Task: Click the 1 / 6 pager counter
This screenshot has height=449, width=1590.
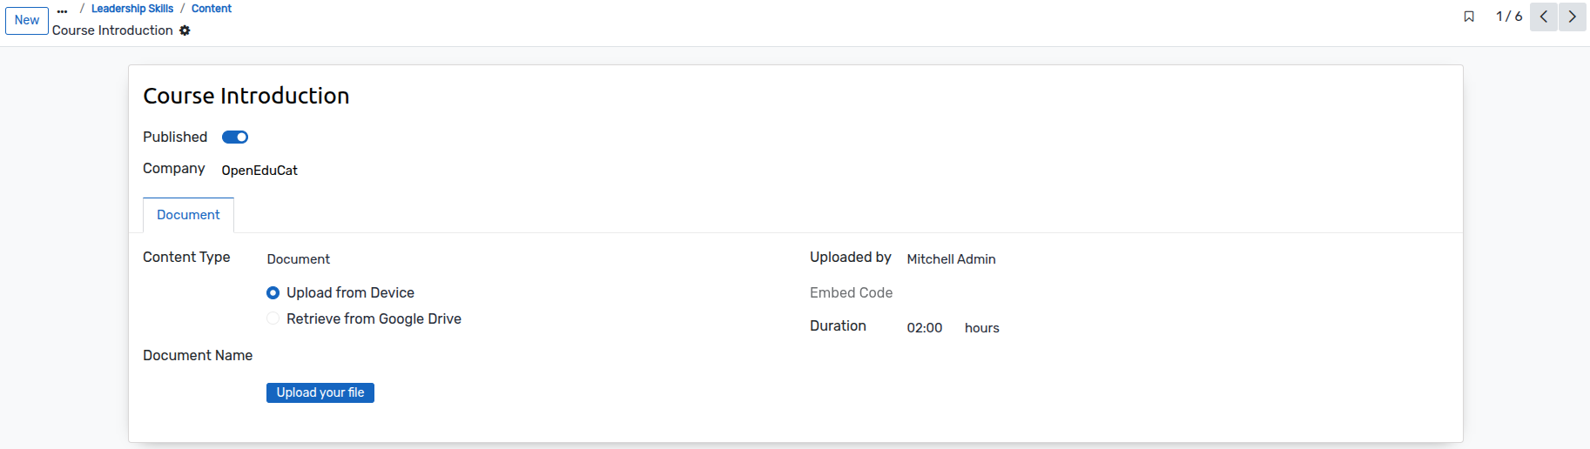Action: [x=1509, y=17]
